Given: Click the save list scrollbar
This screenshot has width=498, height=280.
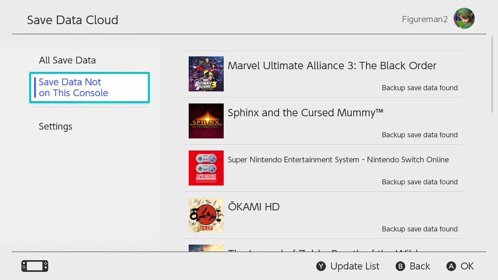Looking at the screenshot, I should (492, 75).
